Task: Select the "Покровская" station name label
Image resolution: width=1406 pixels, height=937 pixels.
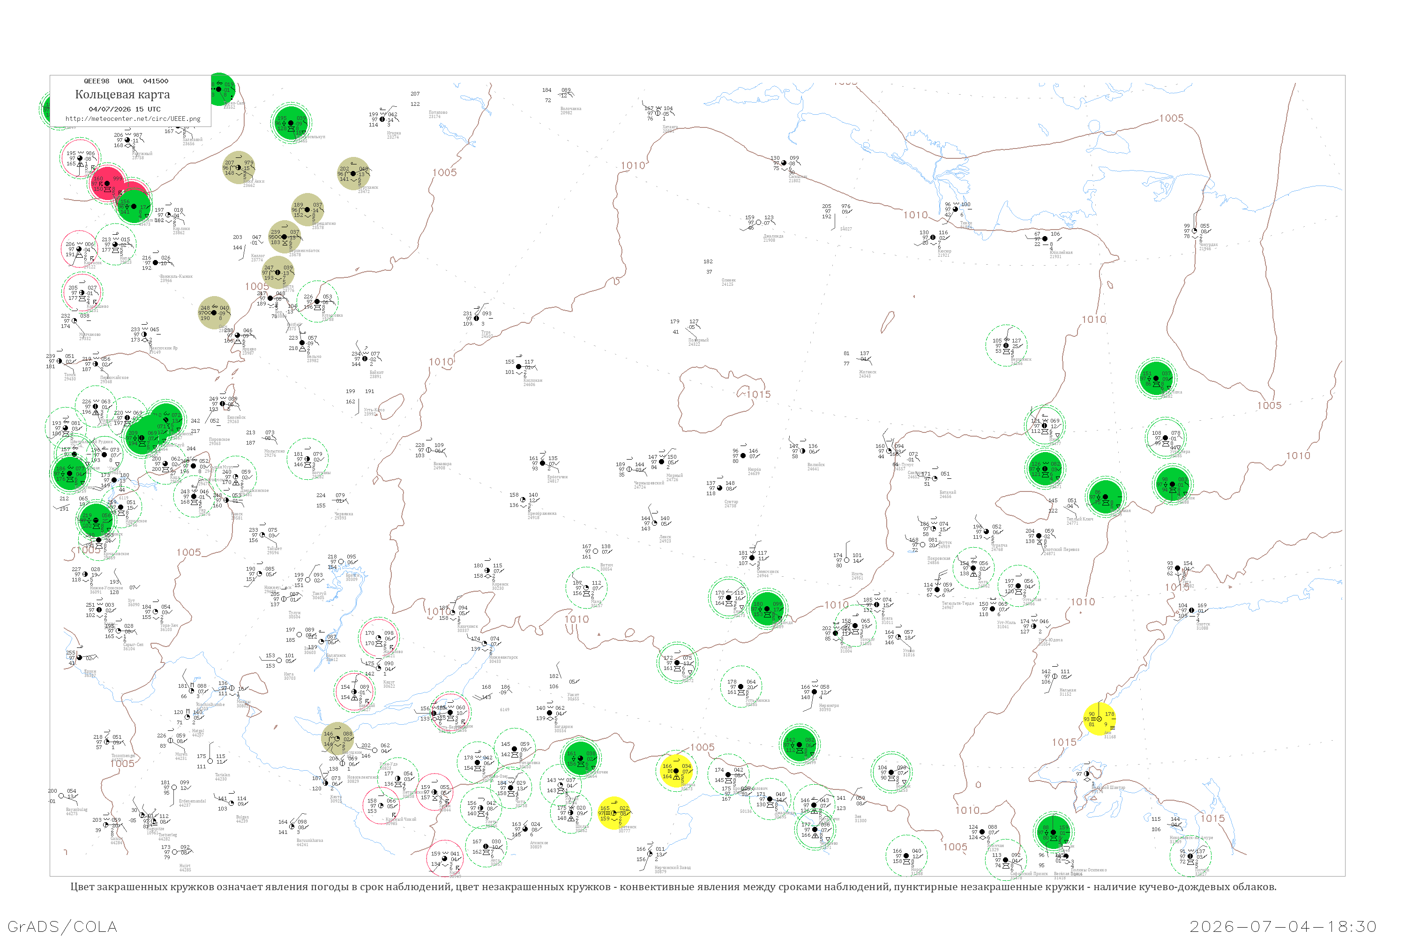Action: click(939, 559)
